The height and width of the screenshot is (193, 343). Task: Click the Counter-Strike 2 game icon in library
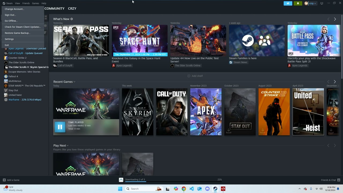[x=6, y=58]
